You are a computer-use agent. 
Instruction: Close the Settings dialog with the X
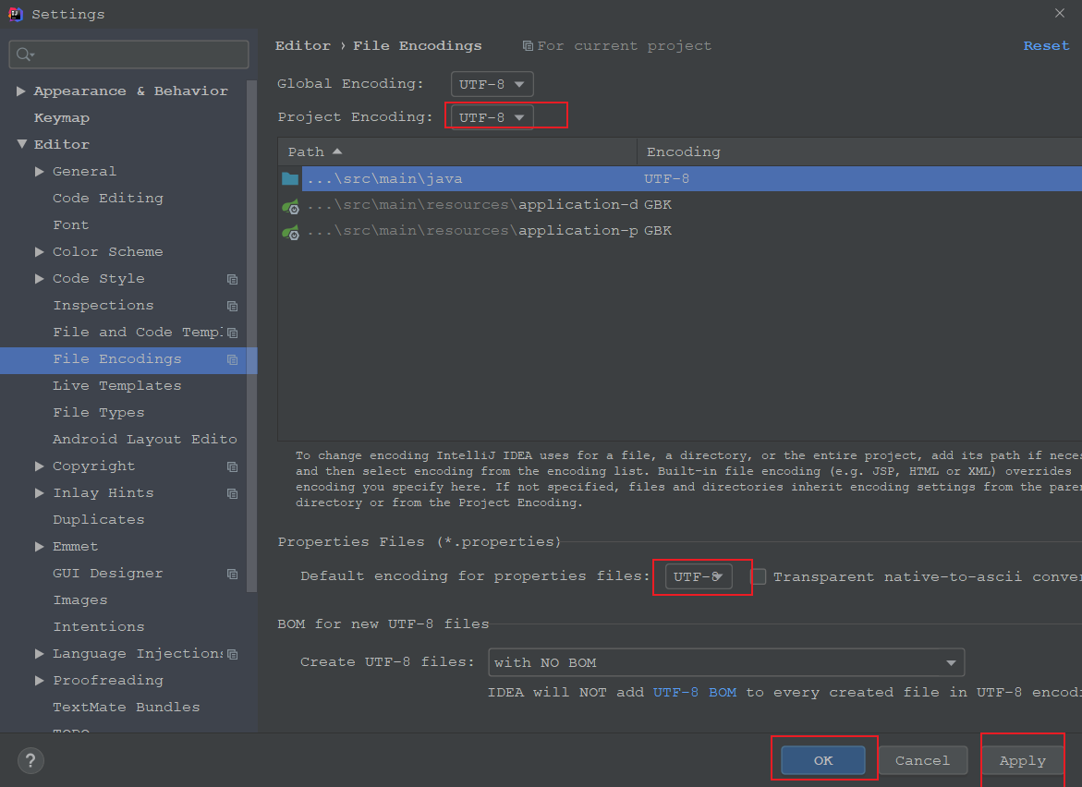(1060, 13)
